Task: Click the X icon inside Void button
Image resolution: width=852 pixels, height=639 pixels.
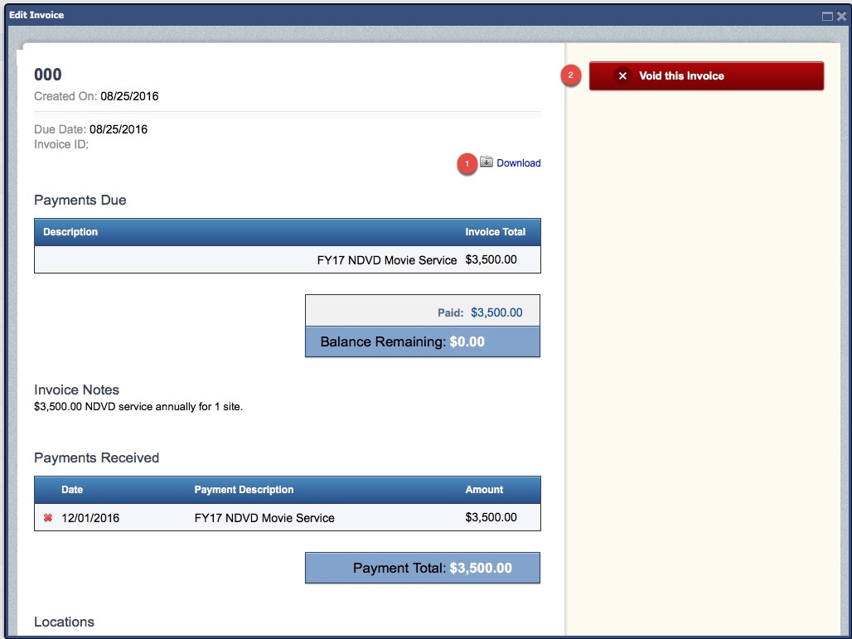Action: tap(622, 75)
